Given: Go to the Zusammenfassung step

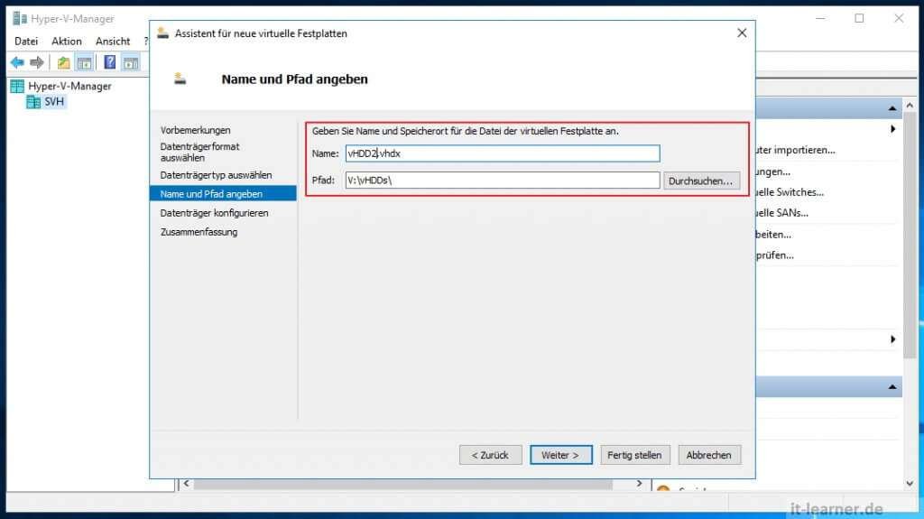Looking at the screenshot, I should [199, 232].
